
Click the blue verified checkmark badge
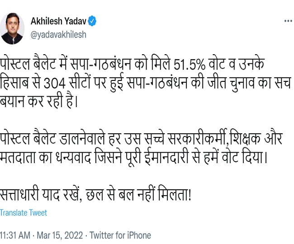click(92, 21)
